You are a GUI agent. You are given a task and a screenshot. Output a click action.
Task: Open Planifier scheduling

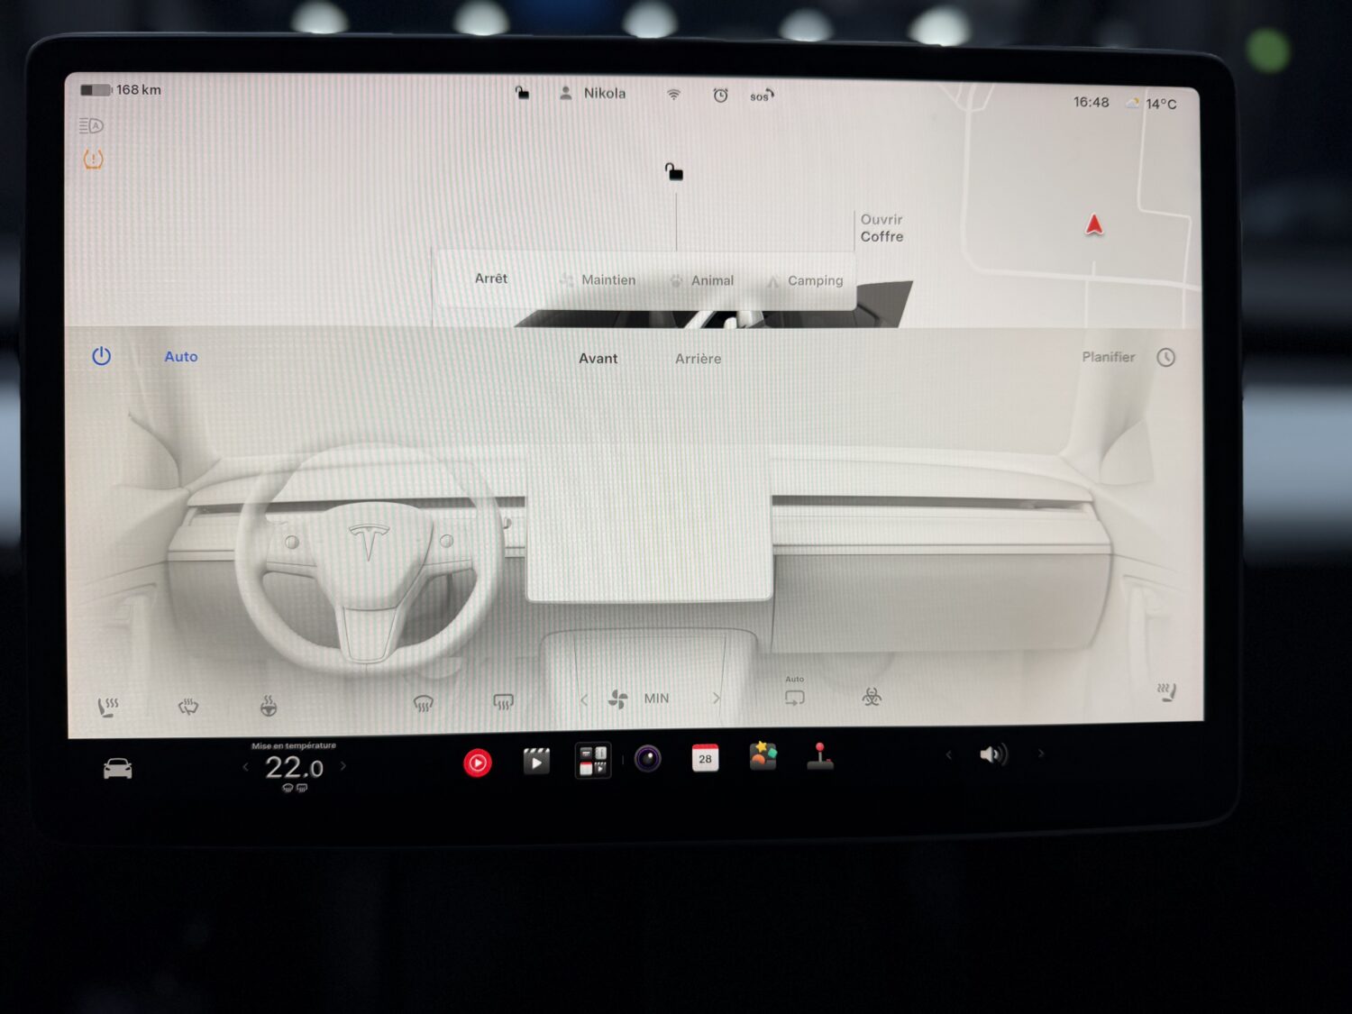click(x=1109, y=357)
